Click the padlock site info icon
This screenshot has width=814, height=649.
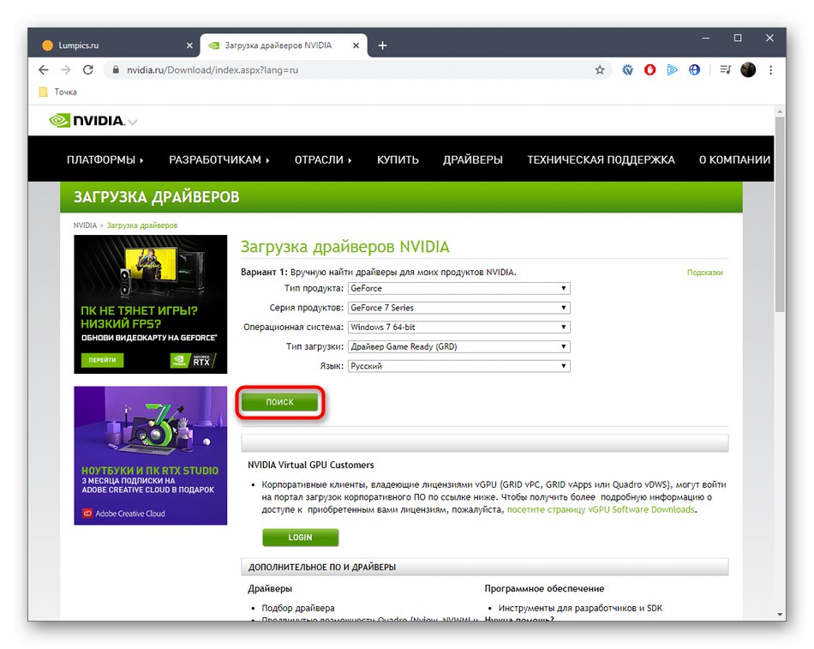pos(116,69)
